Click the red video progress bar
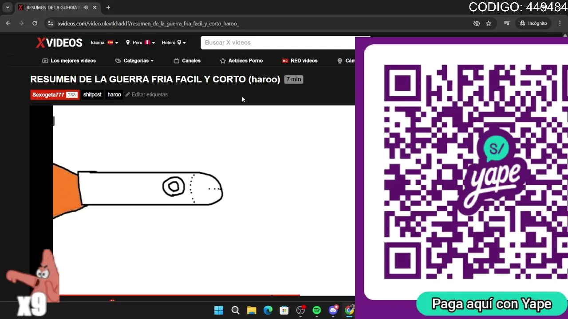568x319 pixels. pos(180,295)
